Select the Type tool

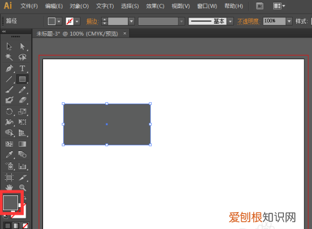pyautogui.click(x=22, y=68)
